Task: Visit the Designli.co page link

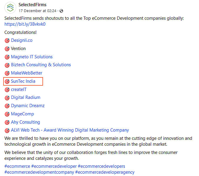Action: click(22, 40)
